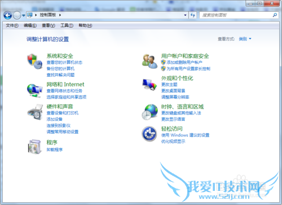Screen dimensions: 282x205
Task: Click the Hardware and Sound printer icon
Action: pos(35,112)
